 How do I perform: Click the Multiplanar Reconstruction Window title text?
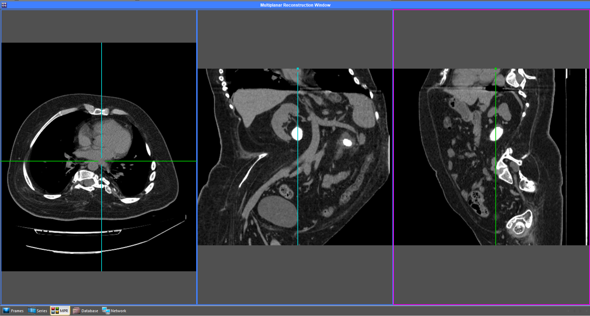295,5
